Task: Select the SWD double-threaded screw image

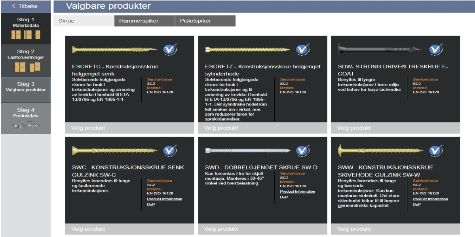Action: click(247, 150)
